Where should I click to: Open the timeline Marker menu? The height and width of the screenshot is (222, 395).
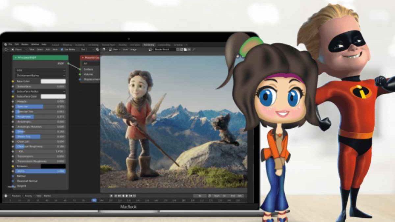pyautogui.click(x=47, y=196)
